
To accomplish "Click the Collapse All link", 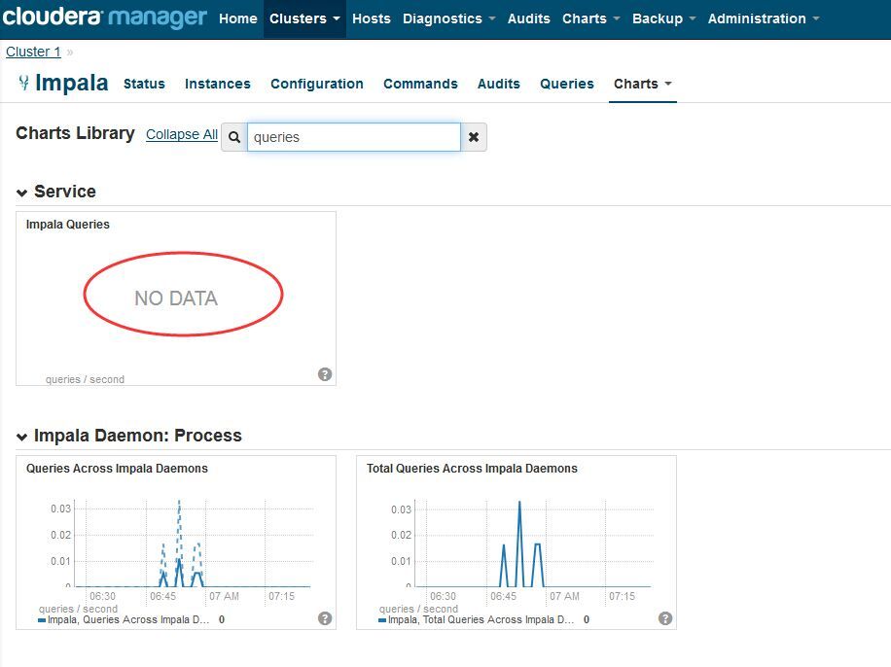I will tap(182, 134).
